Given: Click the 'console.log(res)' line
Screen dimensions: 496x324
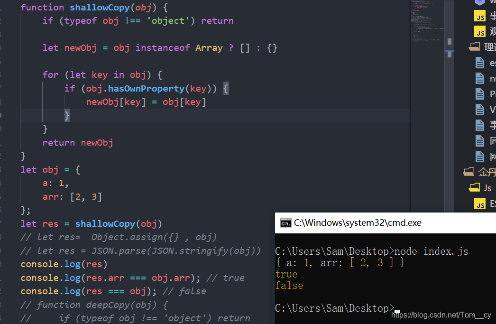Looking at the screenshot, I should coord(64,264).
